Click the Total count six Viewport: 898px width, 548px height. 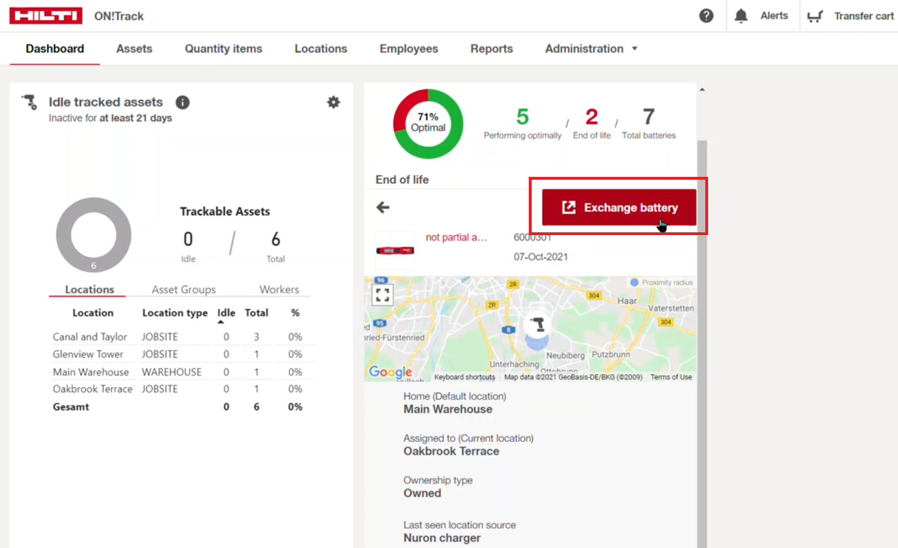tap(276, 240)
